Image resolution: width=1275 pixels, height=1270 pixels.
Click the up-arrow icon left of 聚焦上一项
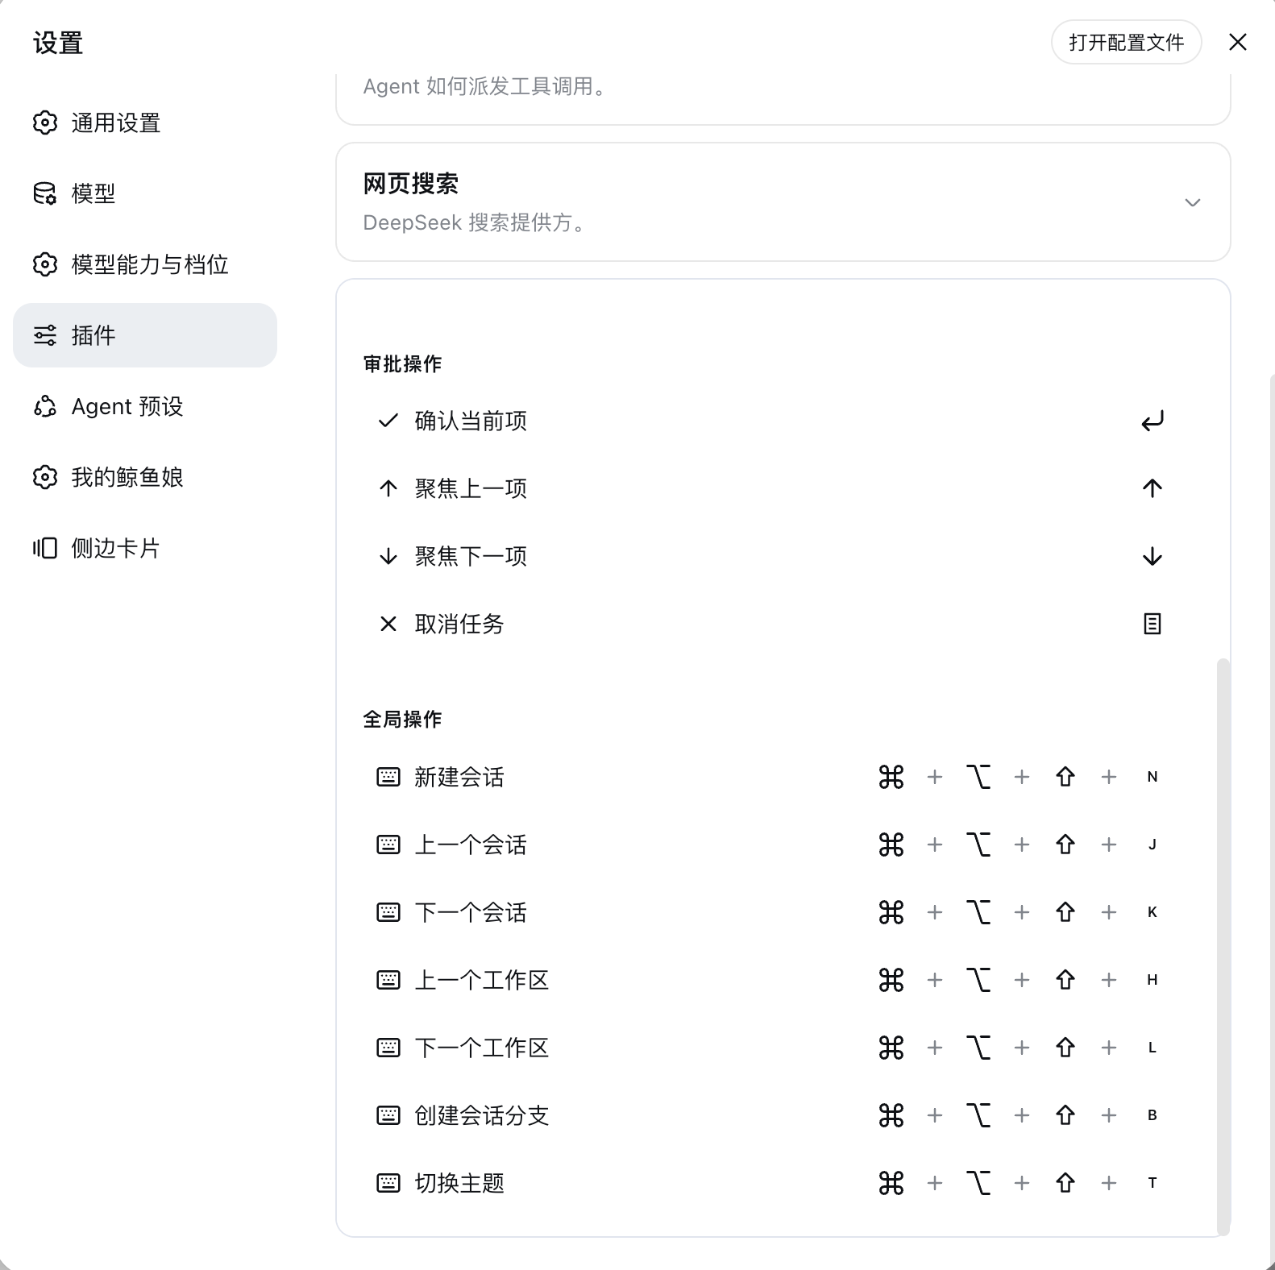(388, 488)
